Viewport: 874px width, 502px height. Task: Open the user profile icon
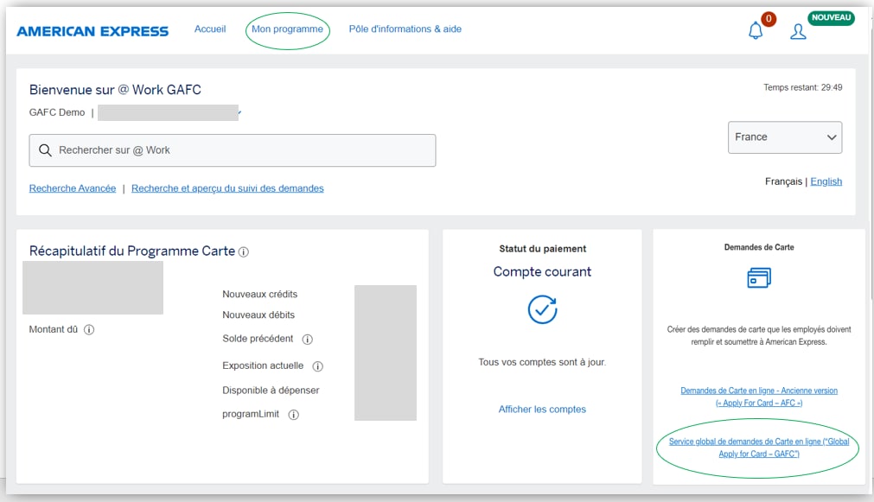[798, 32]
